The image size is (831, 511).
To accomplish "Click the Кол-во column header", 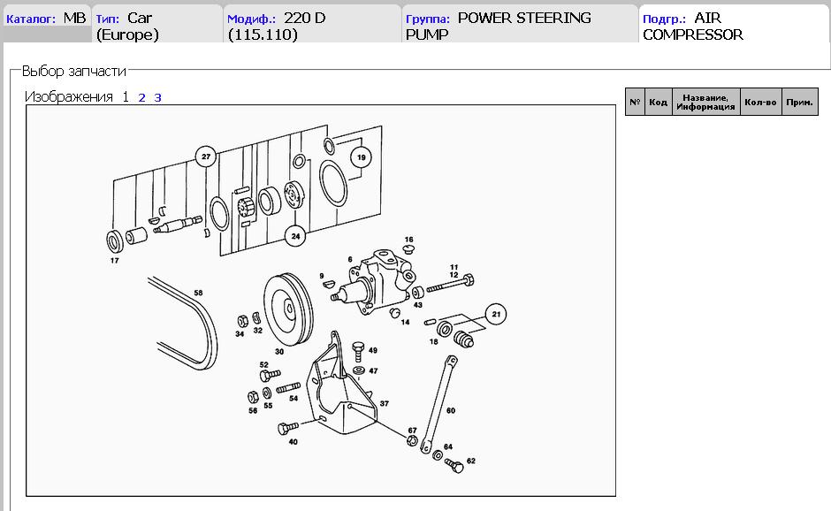I will 760,103.
